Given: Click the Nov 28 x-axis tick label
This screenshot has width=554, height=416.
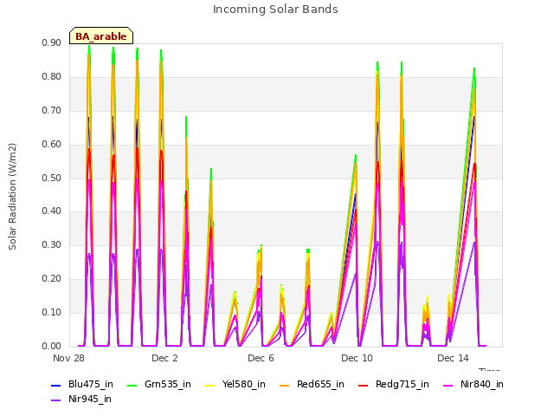Looking at the screenshot, I should (x=68, y=358).
